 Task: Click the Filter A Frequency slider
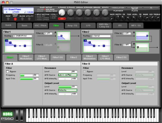click(x=26, y=75)
